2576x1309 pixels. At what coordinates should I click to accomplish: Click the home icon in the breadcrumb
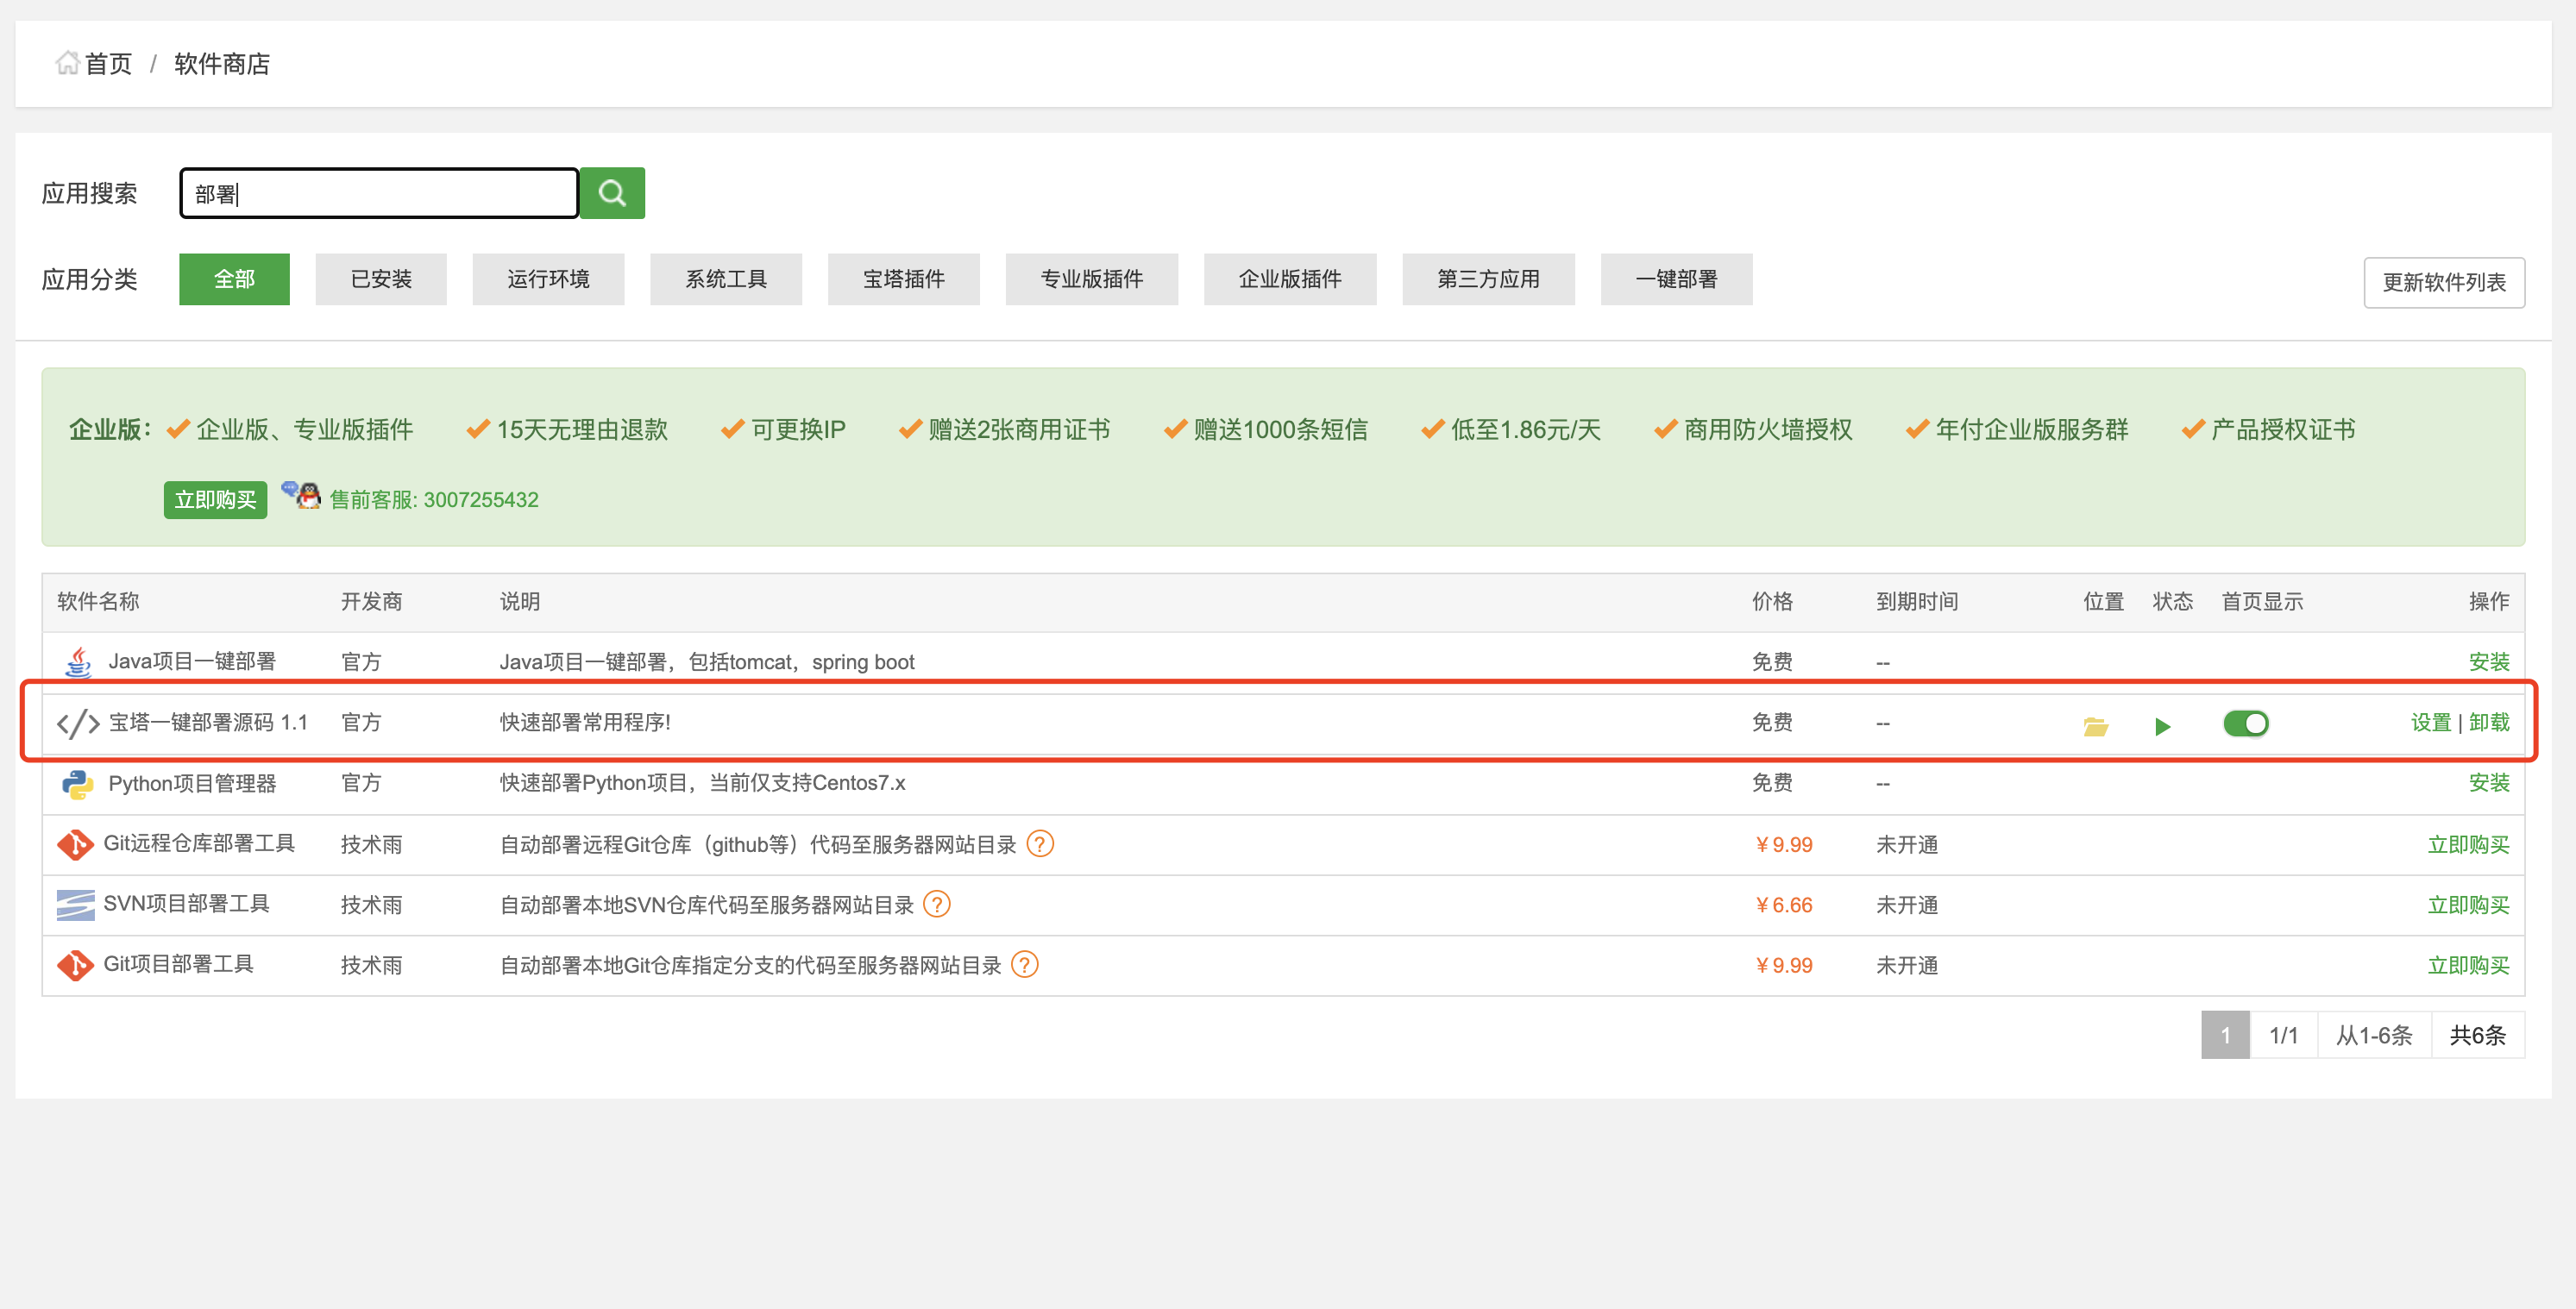point(67,62)
